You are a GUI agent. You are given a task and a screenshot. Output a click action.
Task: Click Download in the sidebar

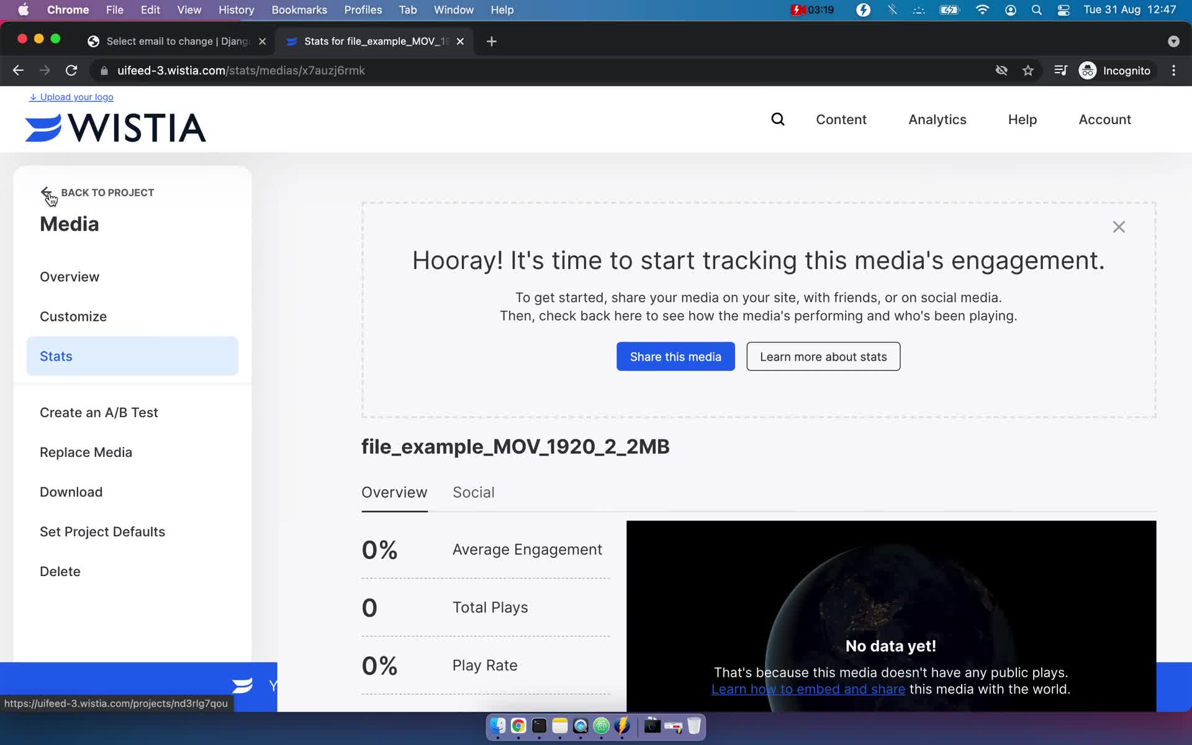(71, 492)
